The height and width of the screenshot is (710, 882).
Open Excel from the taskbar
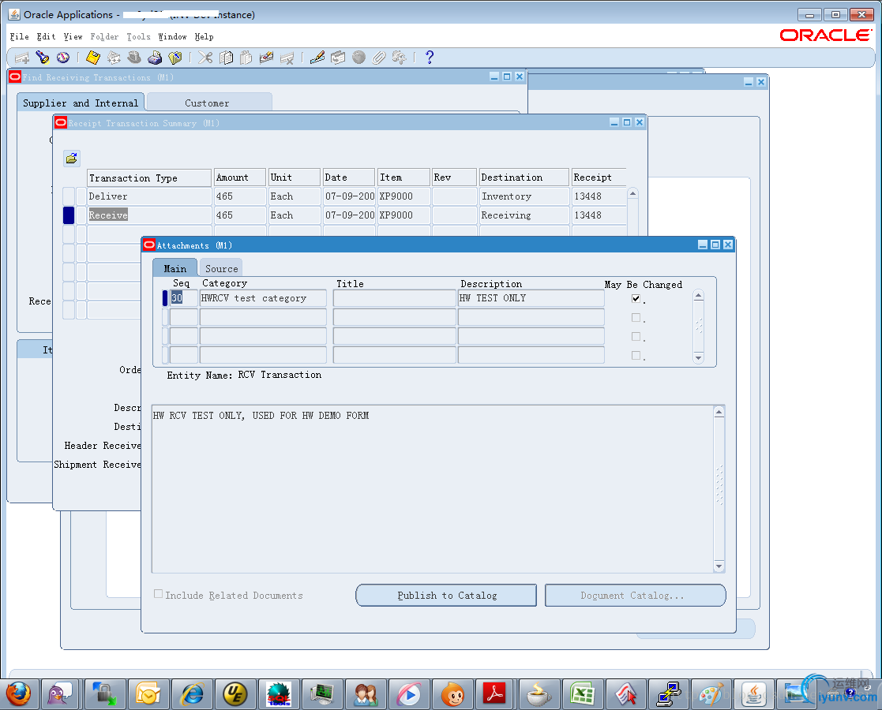582,694
